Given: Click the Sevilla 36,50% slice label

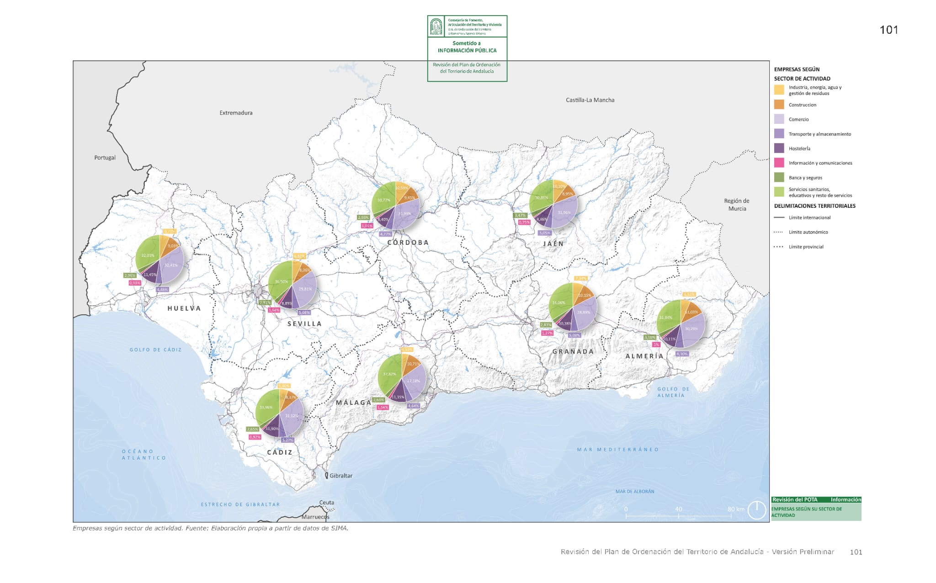Looking at the screenshot, I should pos(281,281).
